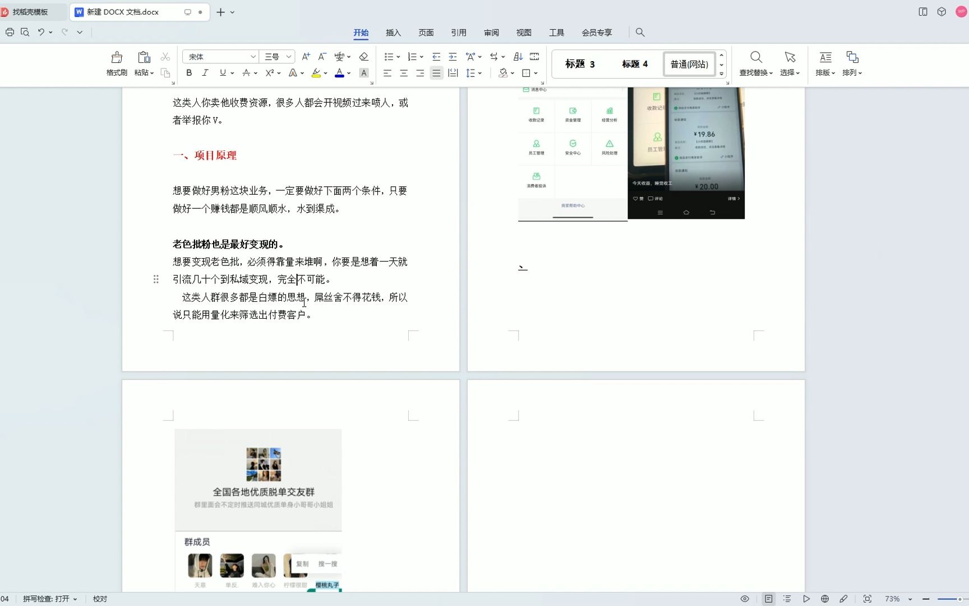Click the ribbon search magnifier icon
Image resolution: width=969 pixels, height=606 pixels.
[640, 33]
